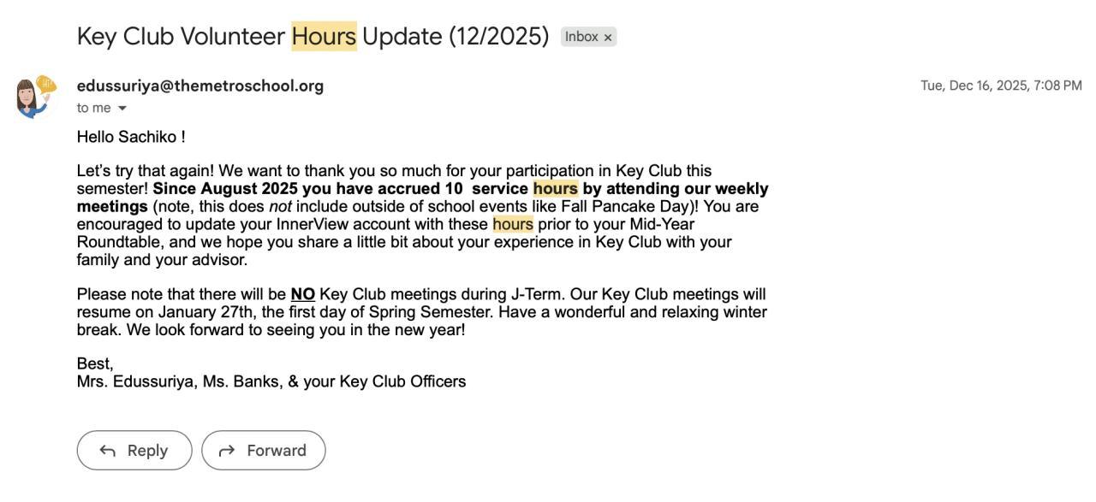Expand recipient details arrow beside "to me"

[x=122, y=109]
